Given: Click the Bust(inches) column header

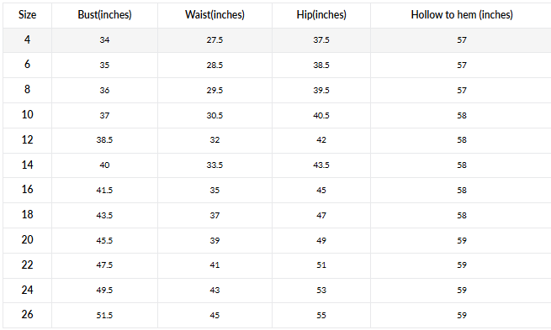Looking at the screenshot, I should (x=104, y=15).
